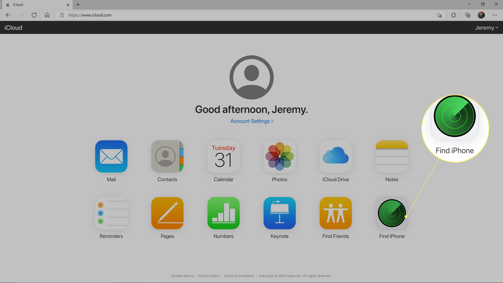Open the iCloud Drive app
This screenshot has height=283, width=503.
tap(336, 156)
